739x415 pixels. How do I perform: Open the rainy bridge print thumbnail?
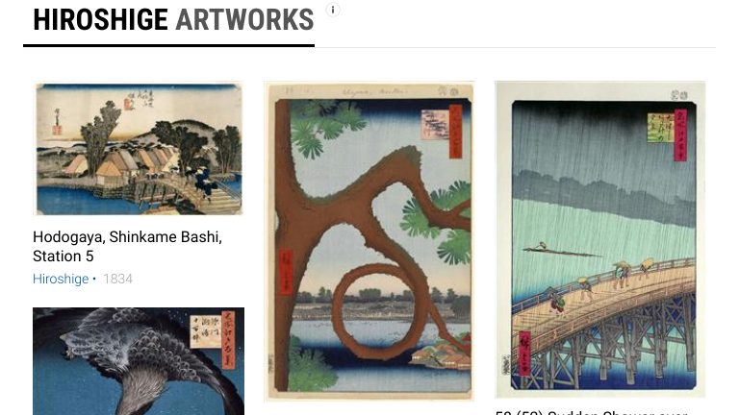[x=600, y=239]
